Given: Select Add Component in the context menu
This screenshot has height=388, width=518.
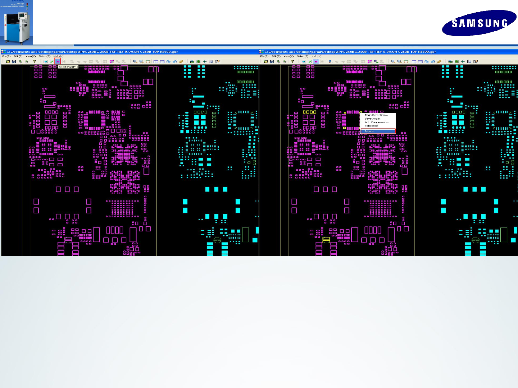Looking at the screenshot, I should tap(377, 122).
